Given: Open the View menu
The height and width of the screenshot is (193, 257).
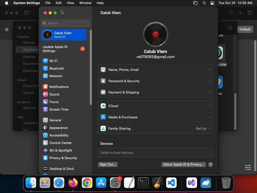Looking at the screenshot, I should 70,3.
